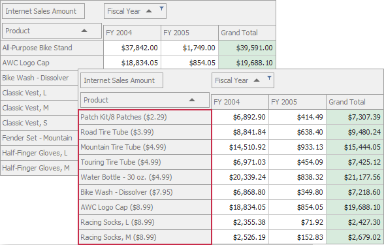Click the $9,480.24 grand total cell
384x245 pixels.
(x=355, y=132)
